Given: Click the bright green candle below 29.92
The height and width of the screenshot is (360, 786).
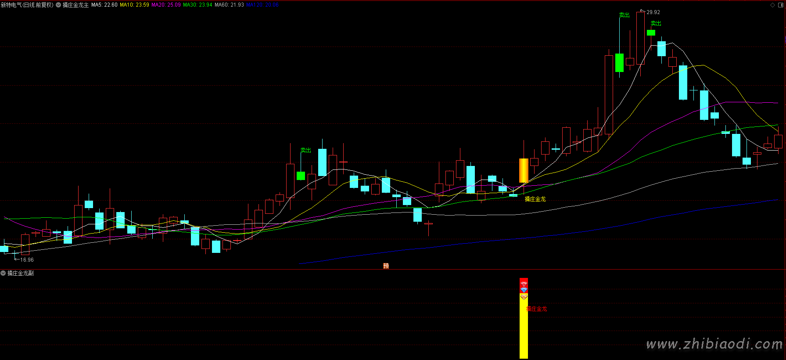Looking at the screenshot, I should 651,32.
